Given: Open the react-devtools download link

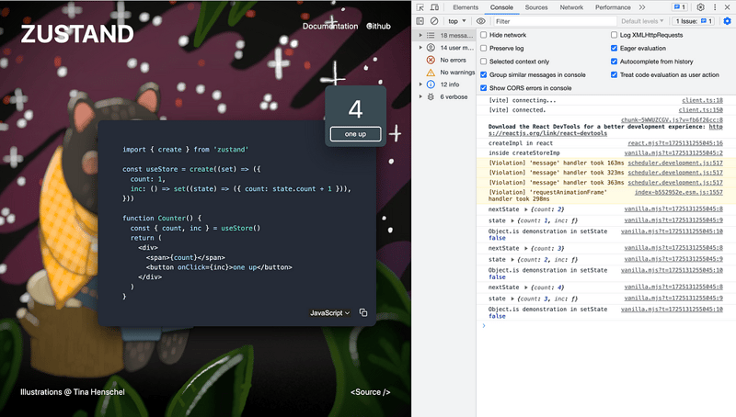Looking at the screenshot, I should point(605,130).
